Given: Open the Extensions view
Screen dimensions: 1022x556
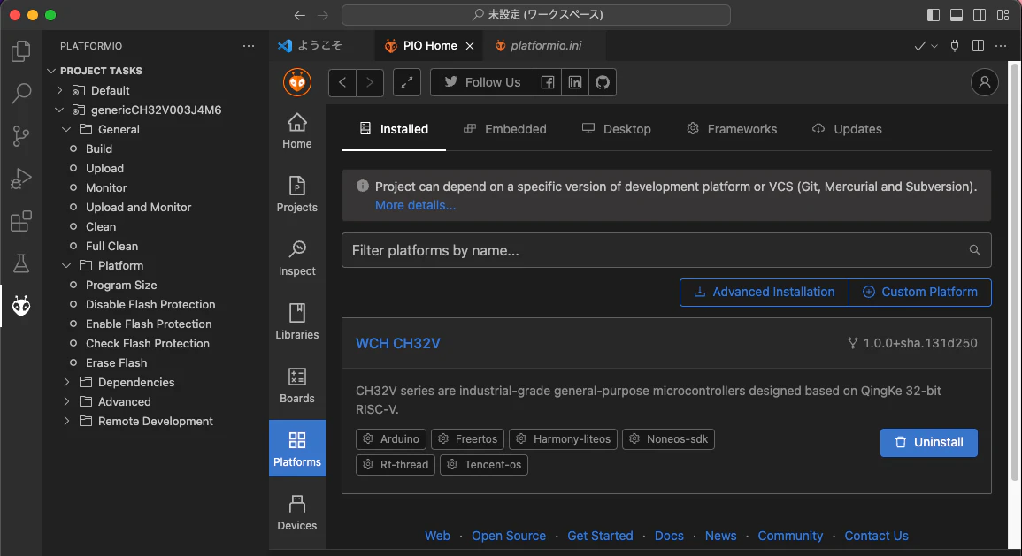Looking at the screenshot, I should point(21,221).
